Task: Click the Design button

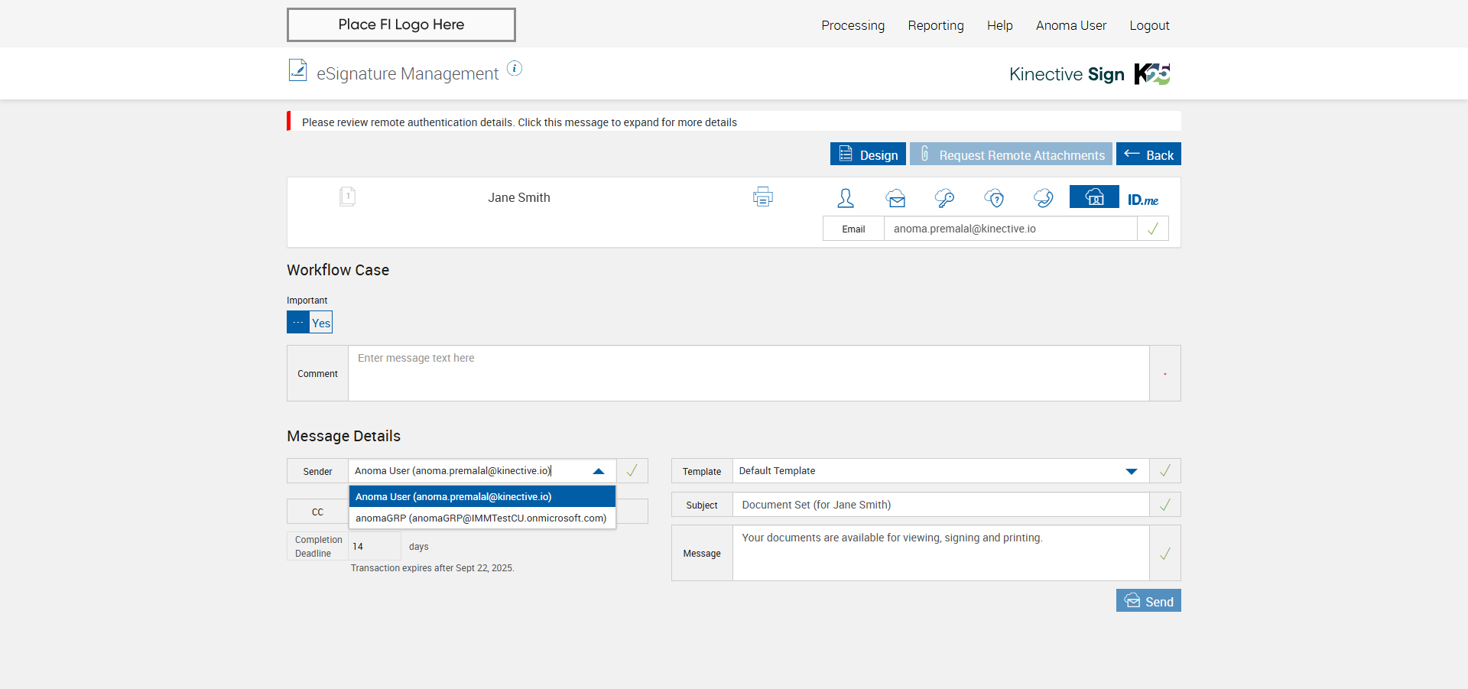Action: [868, 154]
